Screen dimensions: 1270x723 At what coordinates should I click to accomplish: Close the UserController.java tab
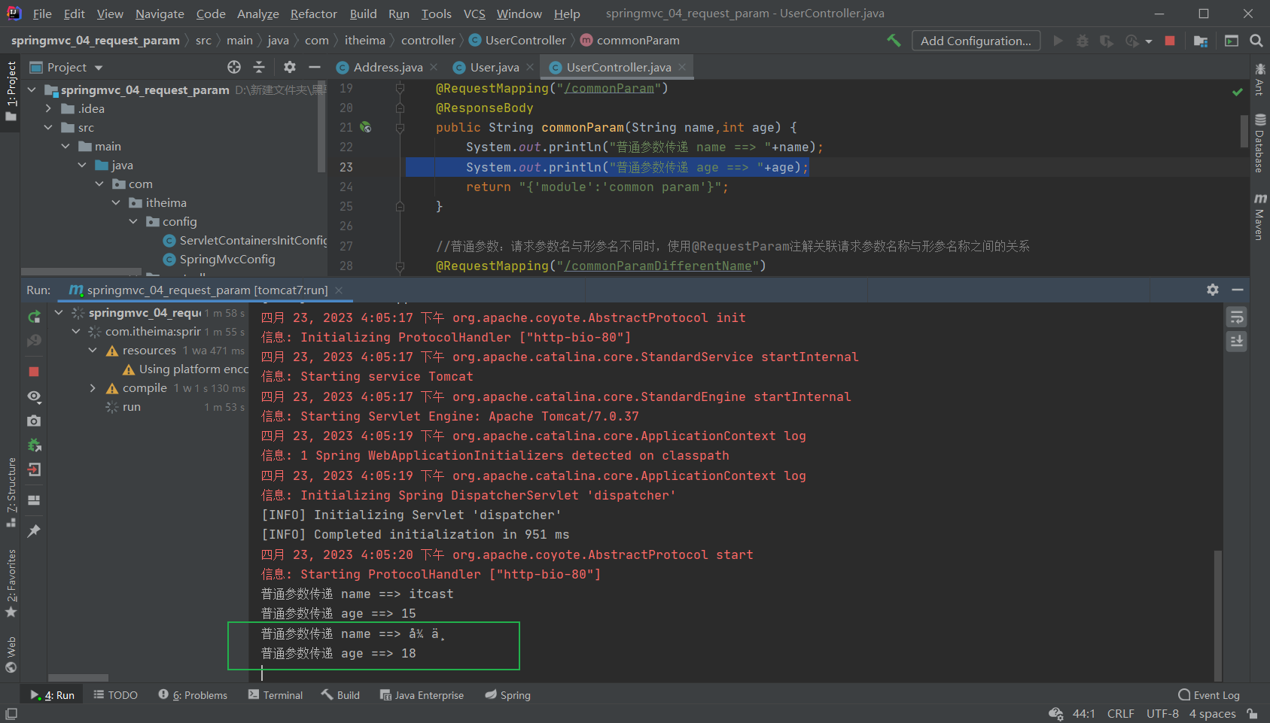pos(682,67)
